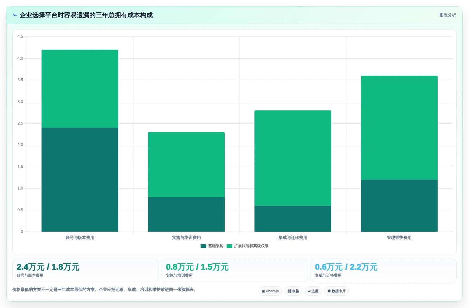Image resolution: width=469 pixels, height=308 pixels.
Task: Toggle the 基础采购 legend color box
Action: pos(203,246)
